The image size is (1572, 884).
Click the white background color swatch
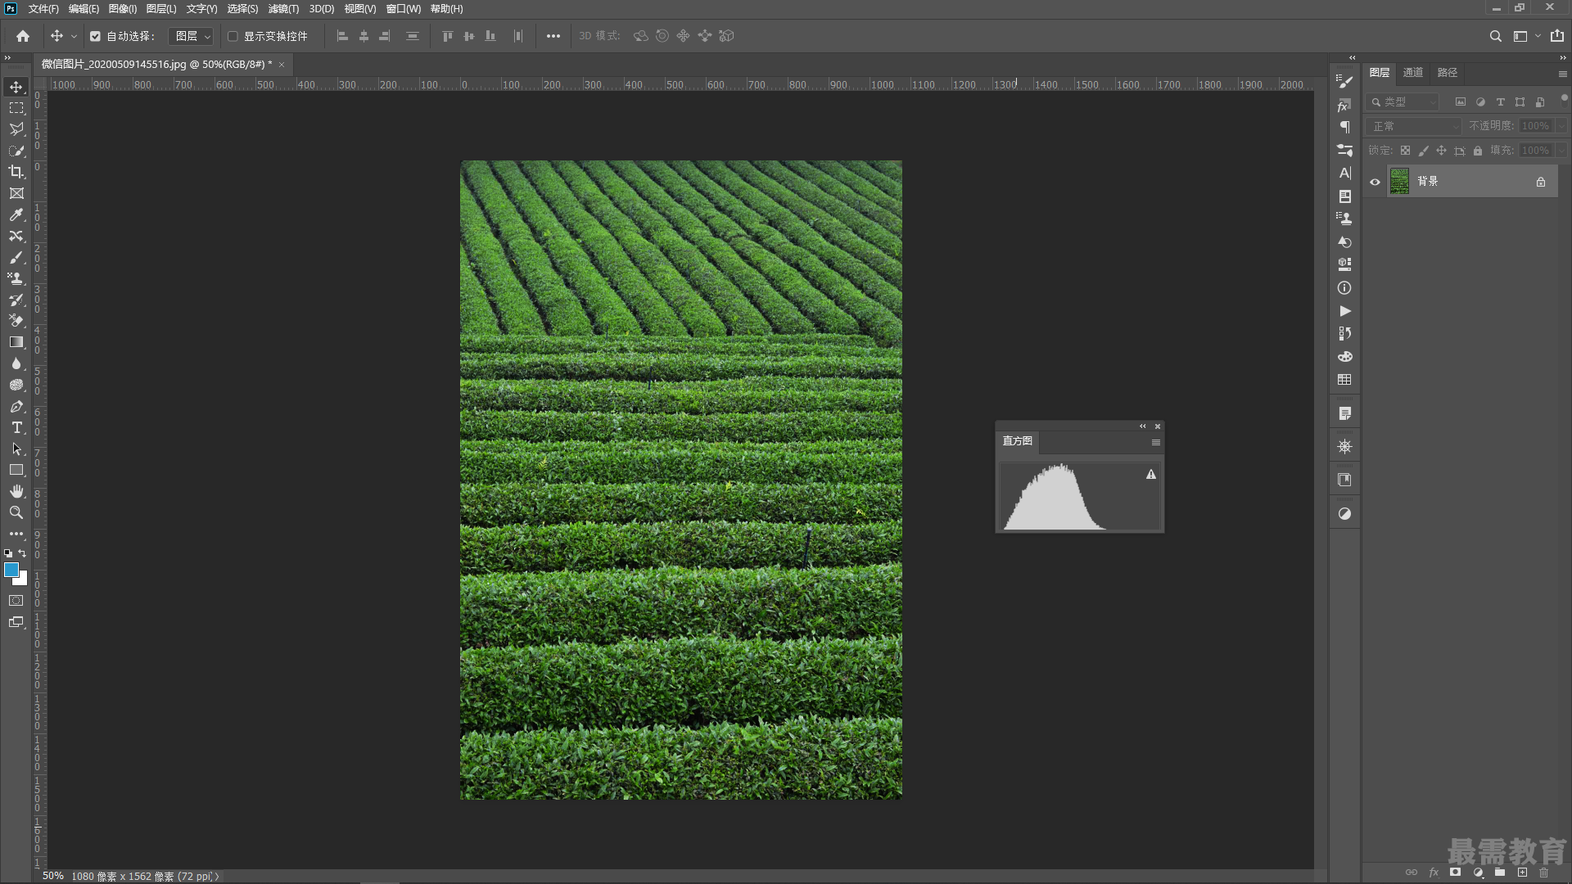click(23, 580)
